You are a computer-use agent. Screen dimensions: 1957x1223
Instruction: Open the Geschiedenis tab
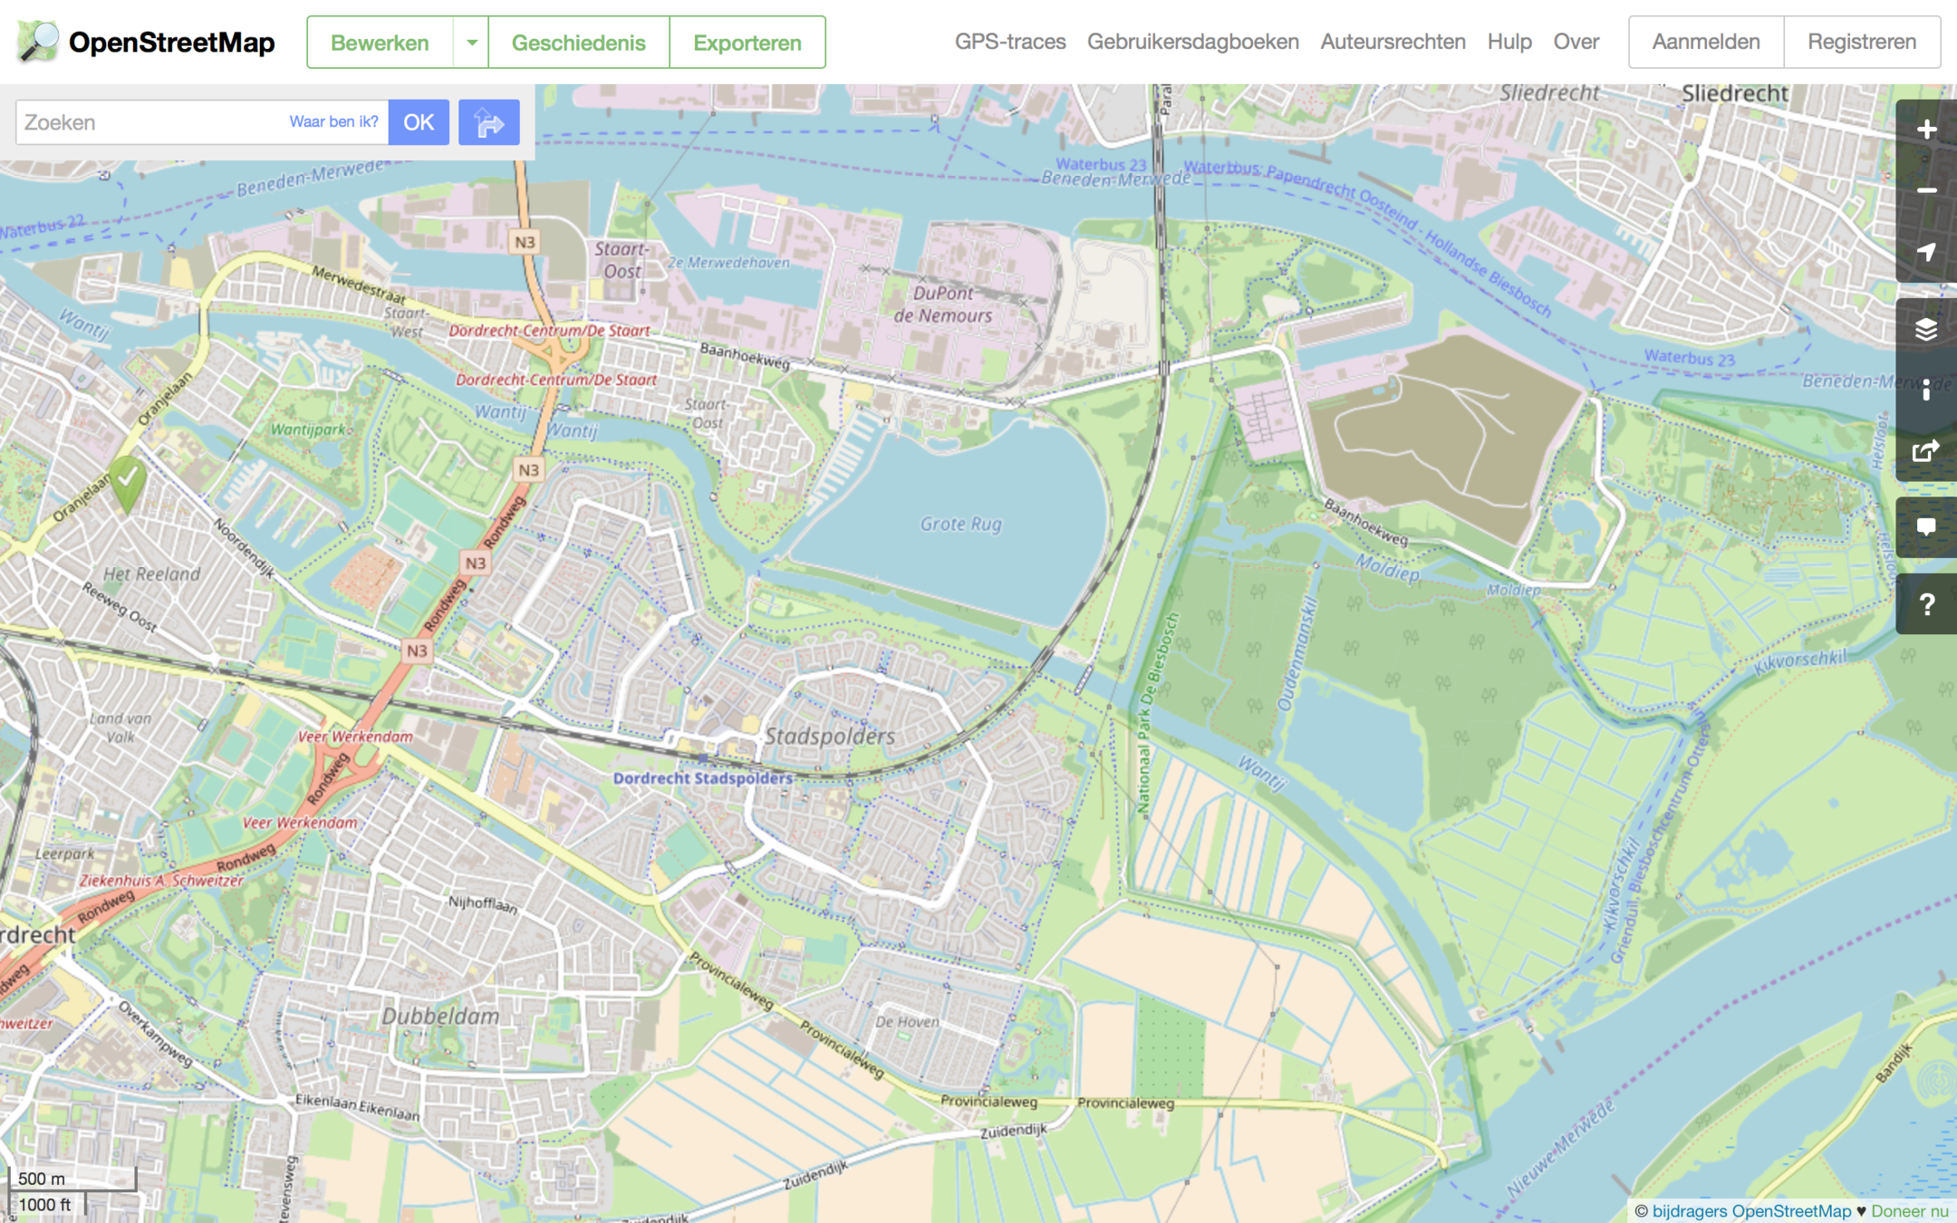click(578, 43)
